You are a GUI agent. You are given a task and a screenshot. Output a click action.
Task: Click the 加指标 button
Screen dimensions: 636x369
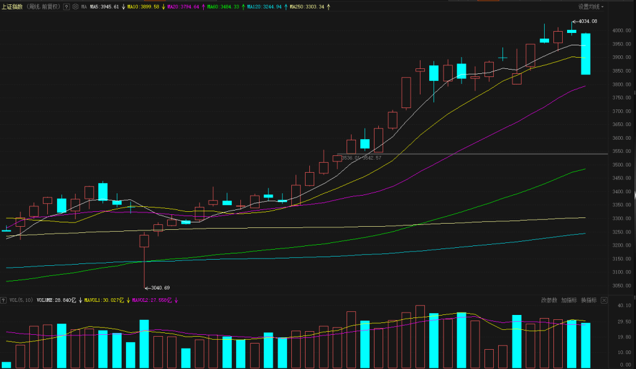click(569, 300)
